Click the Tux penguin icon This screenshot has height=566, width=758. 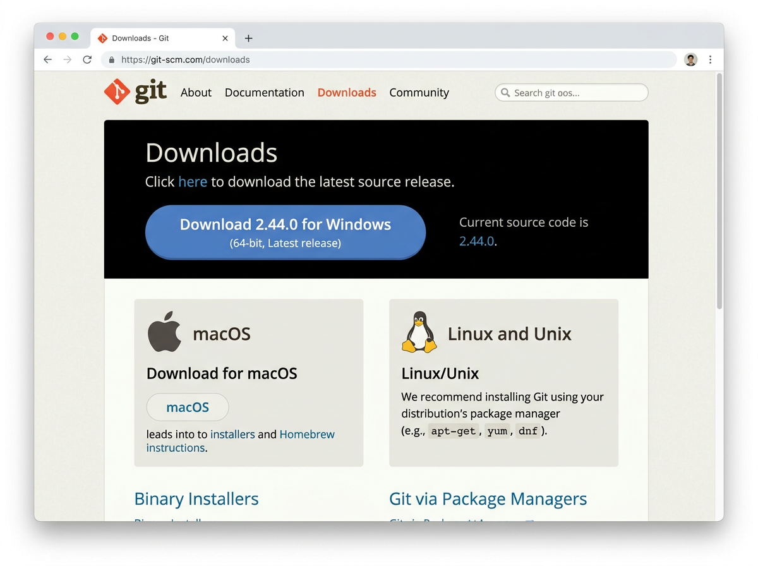coord(419,332)
